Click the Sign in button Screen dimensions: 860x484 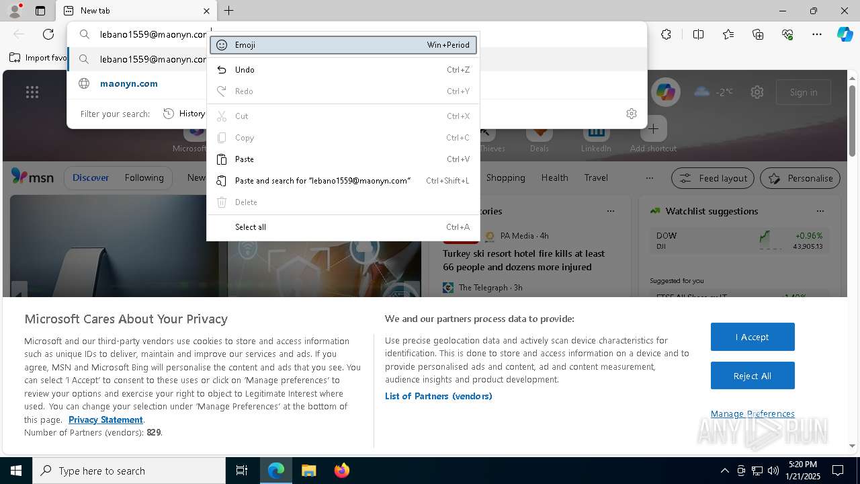click(804, 92)
